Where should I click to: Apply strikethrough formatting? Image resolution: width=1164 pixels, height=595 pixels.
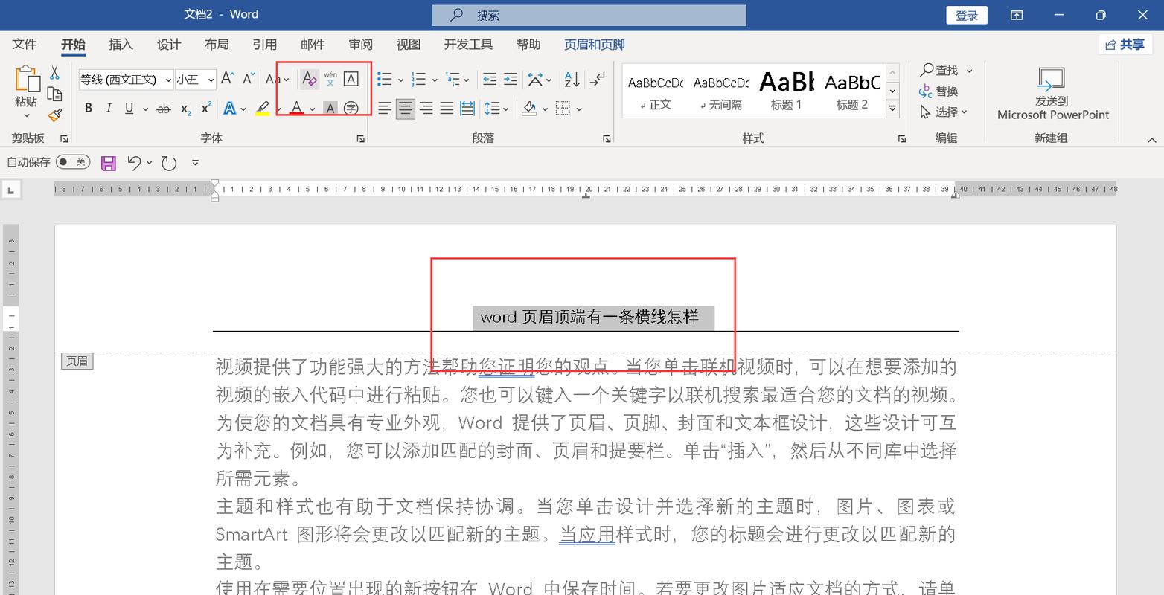point(164,109)
